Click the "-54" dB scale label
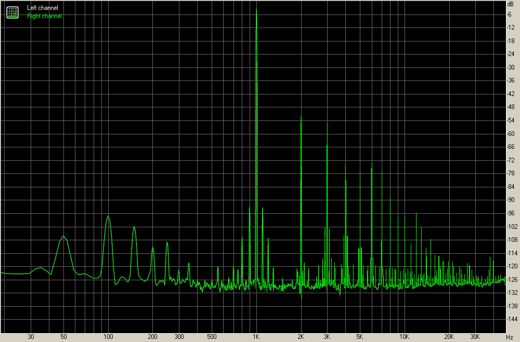520x342 pixels. click(511, 120)
